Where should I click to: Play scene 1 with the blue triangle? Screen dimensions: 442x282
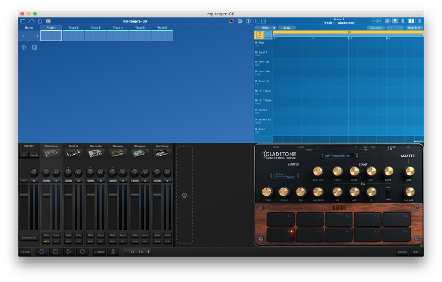[23, 36]
